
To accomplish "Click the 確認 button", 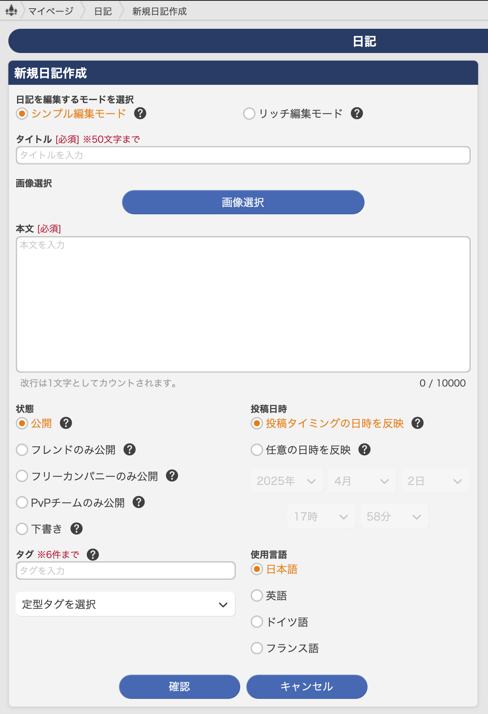I will pyautogui.click(x=180, y=686).
